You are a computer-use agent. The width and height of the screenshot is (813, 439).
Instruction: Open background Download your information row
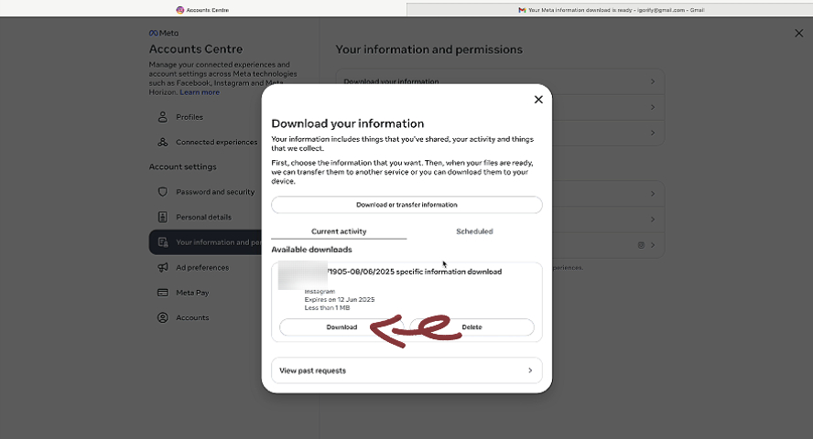(x=500, y=81)
